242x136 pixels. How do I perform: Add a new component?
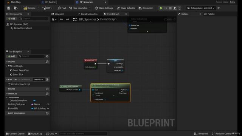pos(11,19)
